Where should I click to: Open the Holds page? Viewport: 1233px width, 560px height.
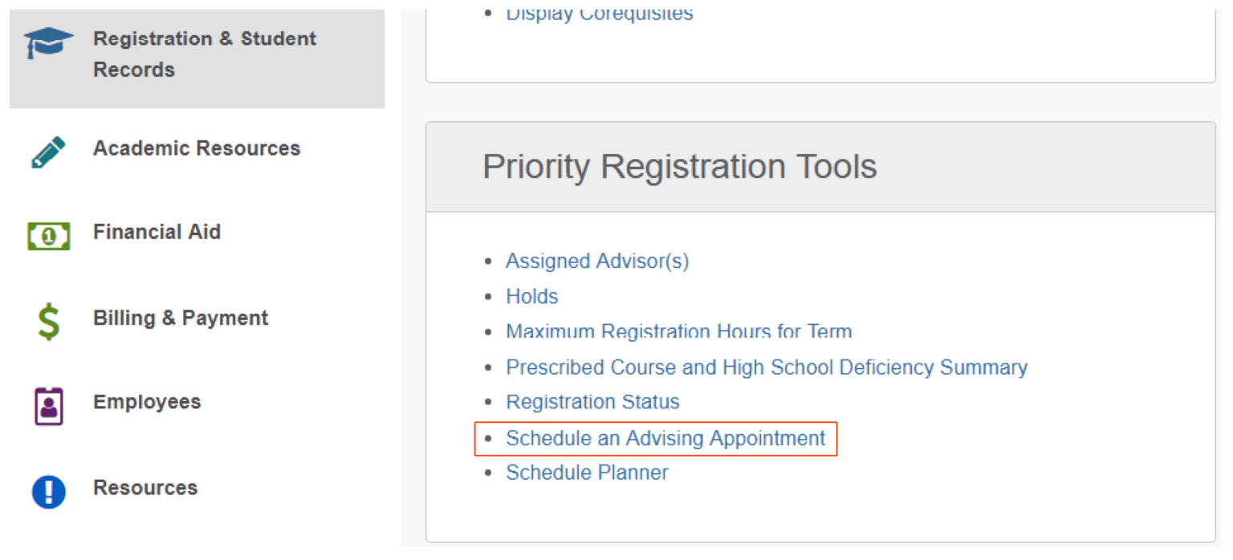[x=532, y=296]
